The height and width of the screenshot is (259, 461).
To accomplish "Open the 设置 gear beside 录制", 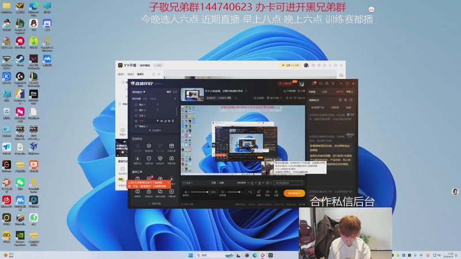I will tap(276, 193).
